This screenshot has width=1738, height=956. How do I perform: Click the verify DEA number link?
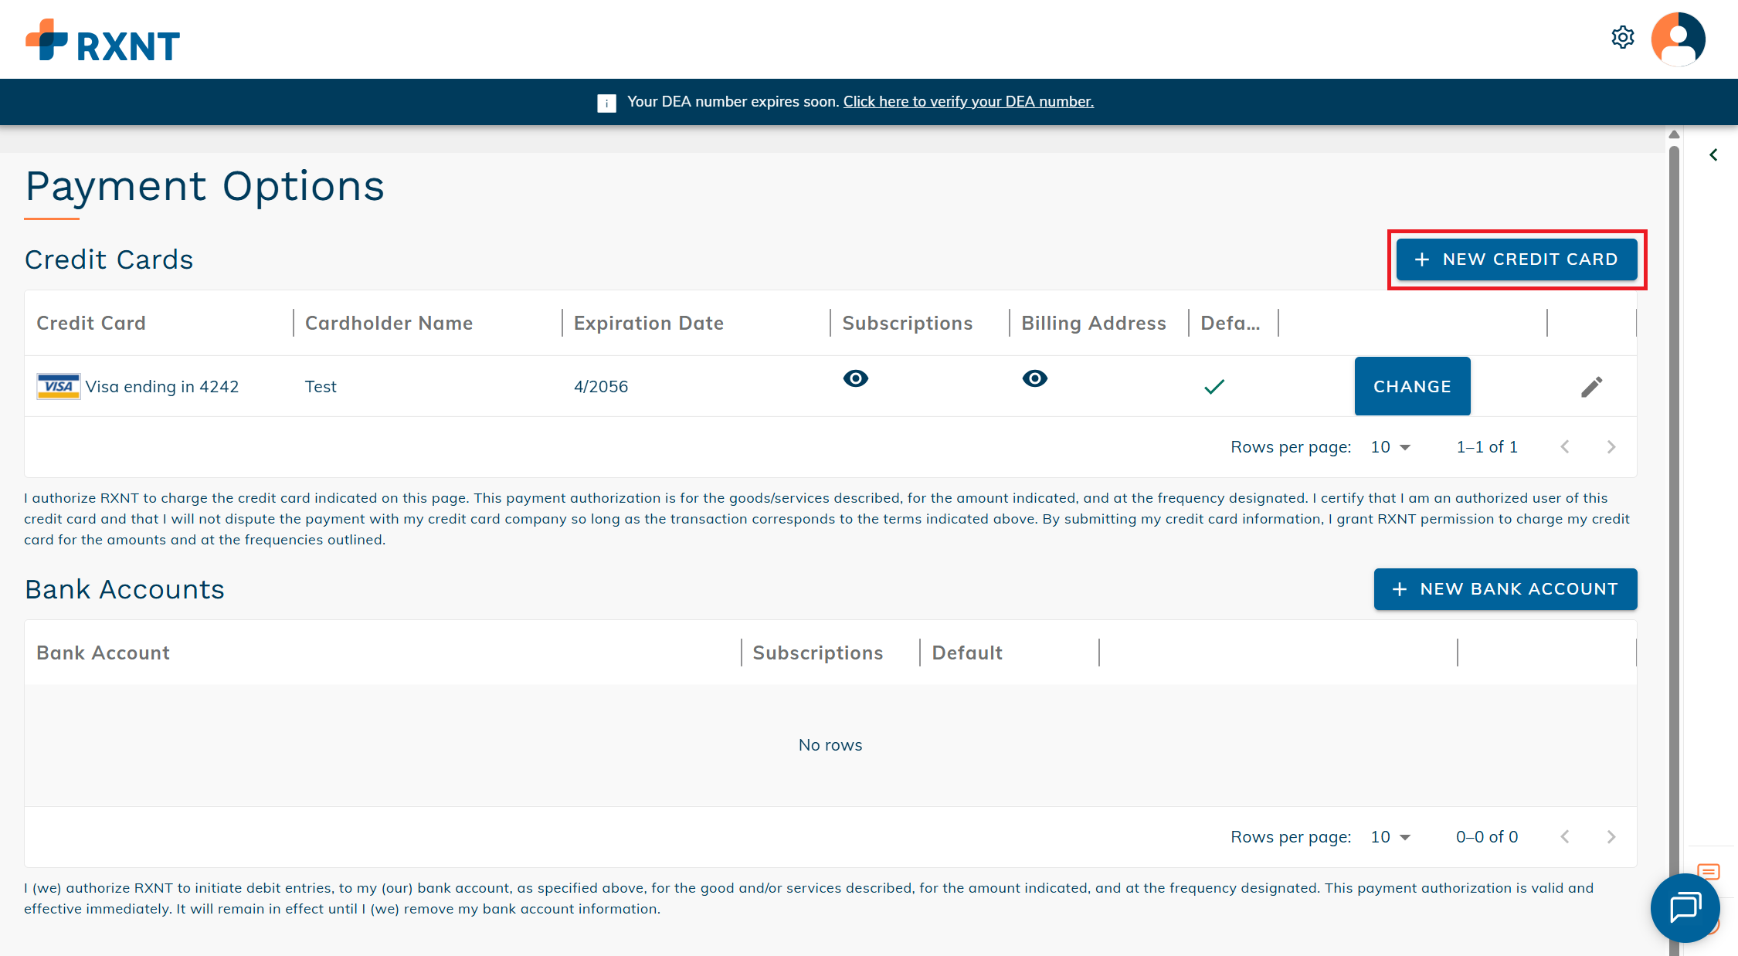coord(968,102)
